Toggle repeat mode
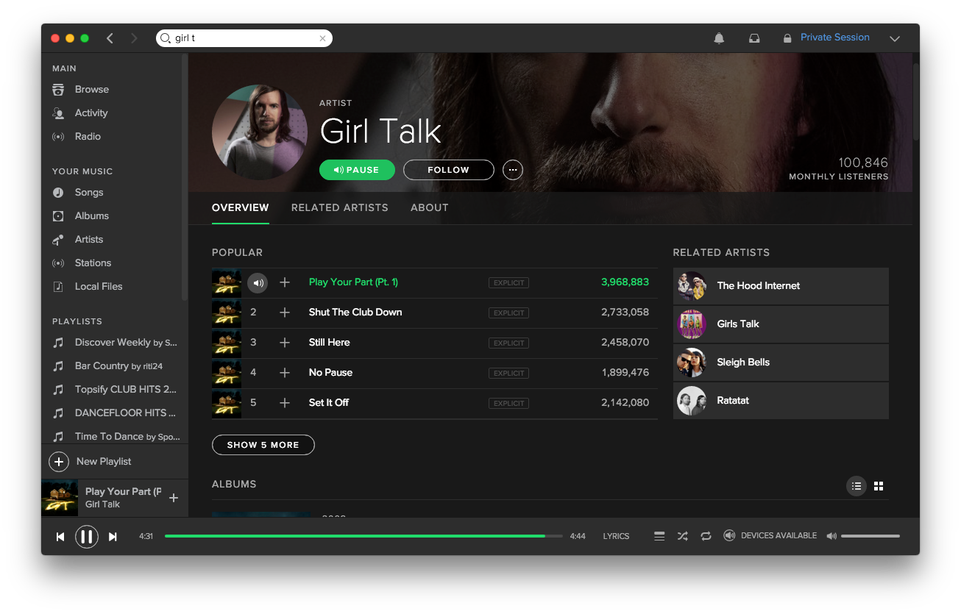Image resolution: width=961 pixels, height=614 pixels. [706, 537]
